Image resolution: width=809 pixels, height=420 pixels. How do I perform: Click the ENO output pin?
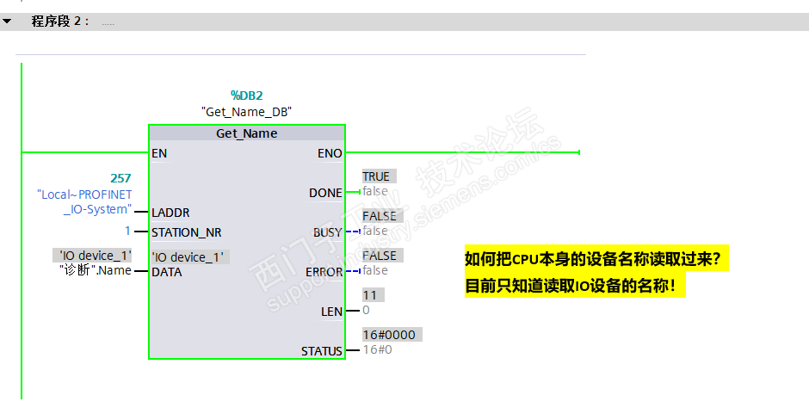[330, 153]
